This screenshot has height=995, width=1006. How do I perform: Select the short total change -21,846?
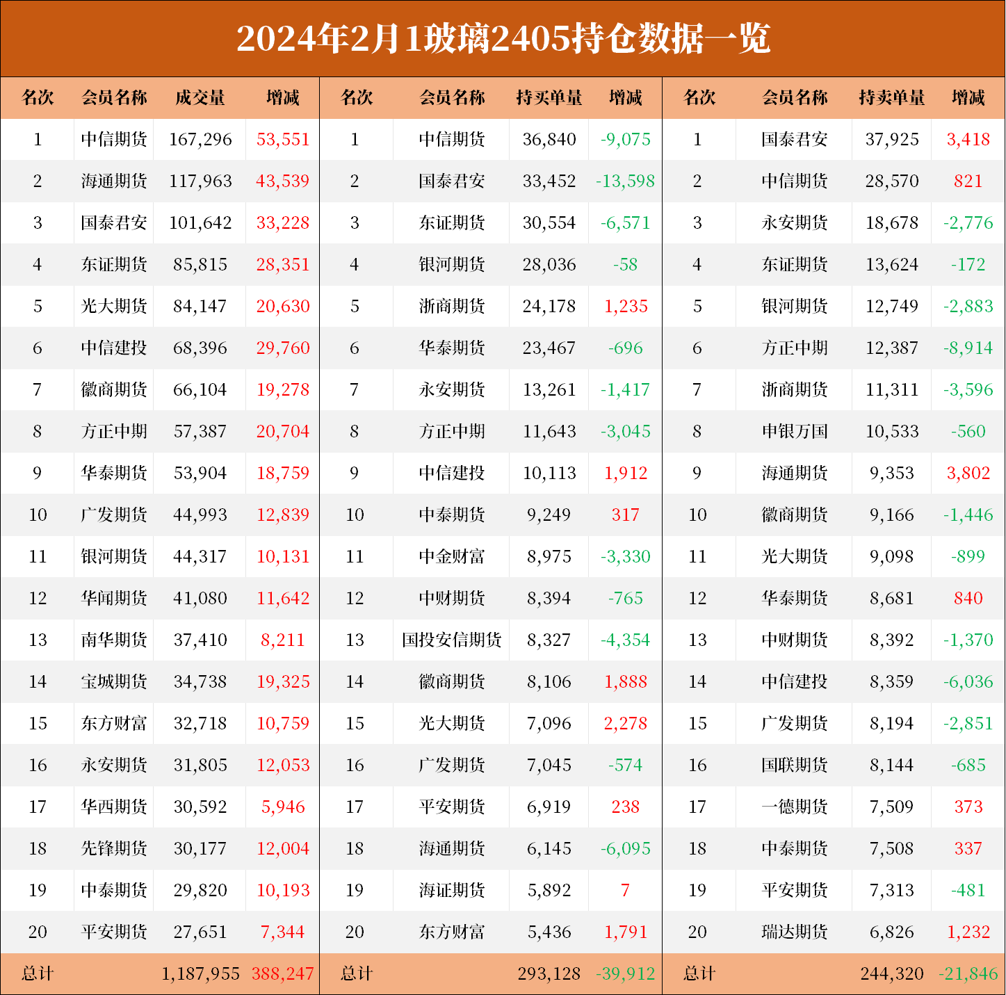[968, 973]
